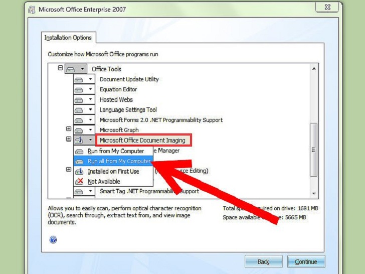This screenshot has height=274, width=365.
Task: Choose Installed on First Use option
Action: tap(113, 172)
